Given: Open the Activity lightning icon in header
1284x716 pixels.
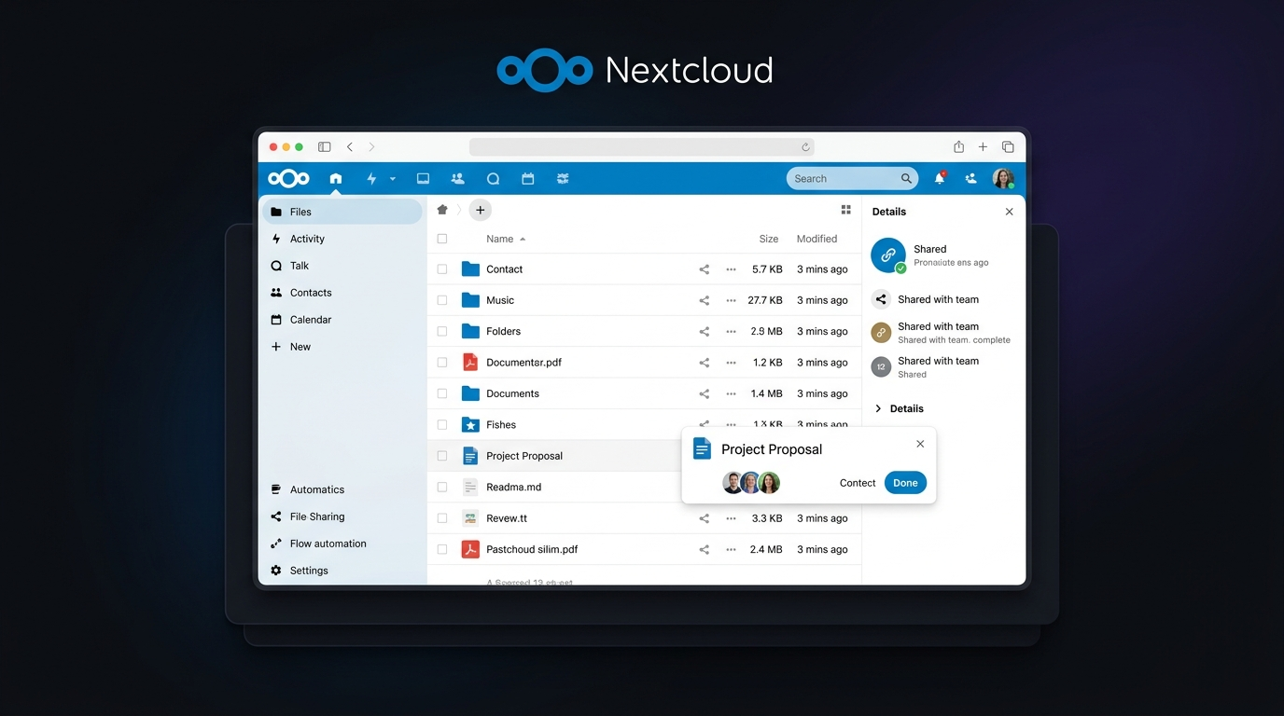Looking at the screenshot, I should [x=371, y=178].
